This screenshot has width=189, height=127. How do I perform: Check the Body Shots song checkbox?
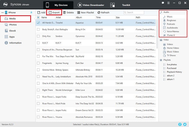tap(38, 29)
